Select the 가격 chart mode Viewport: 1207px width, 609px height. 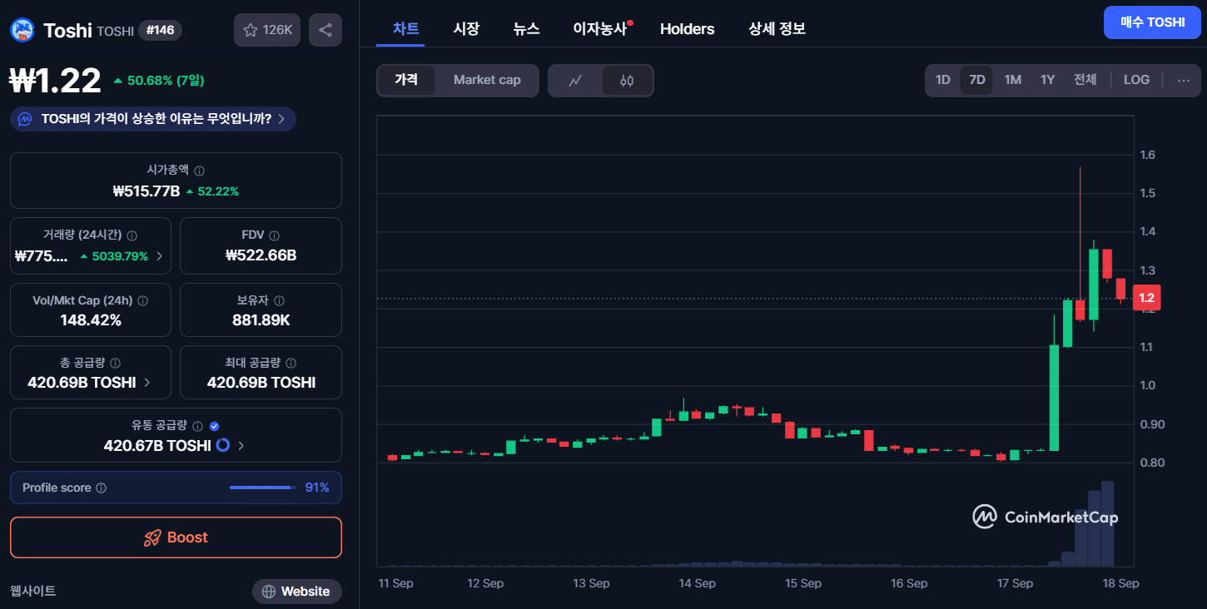pos(406,80)
